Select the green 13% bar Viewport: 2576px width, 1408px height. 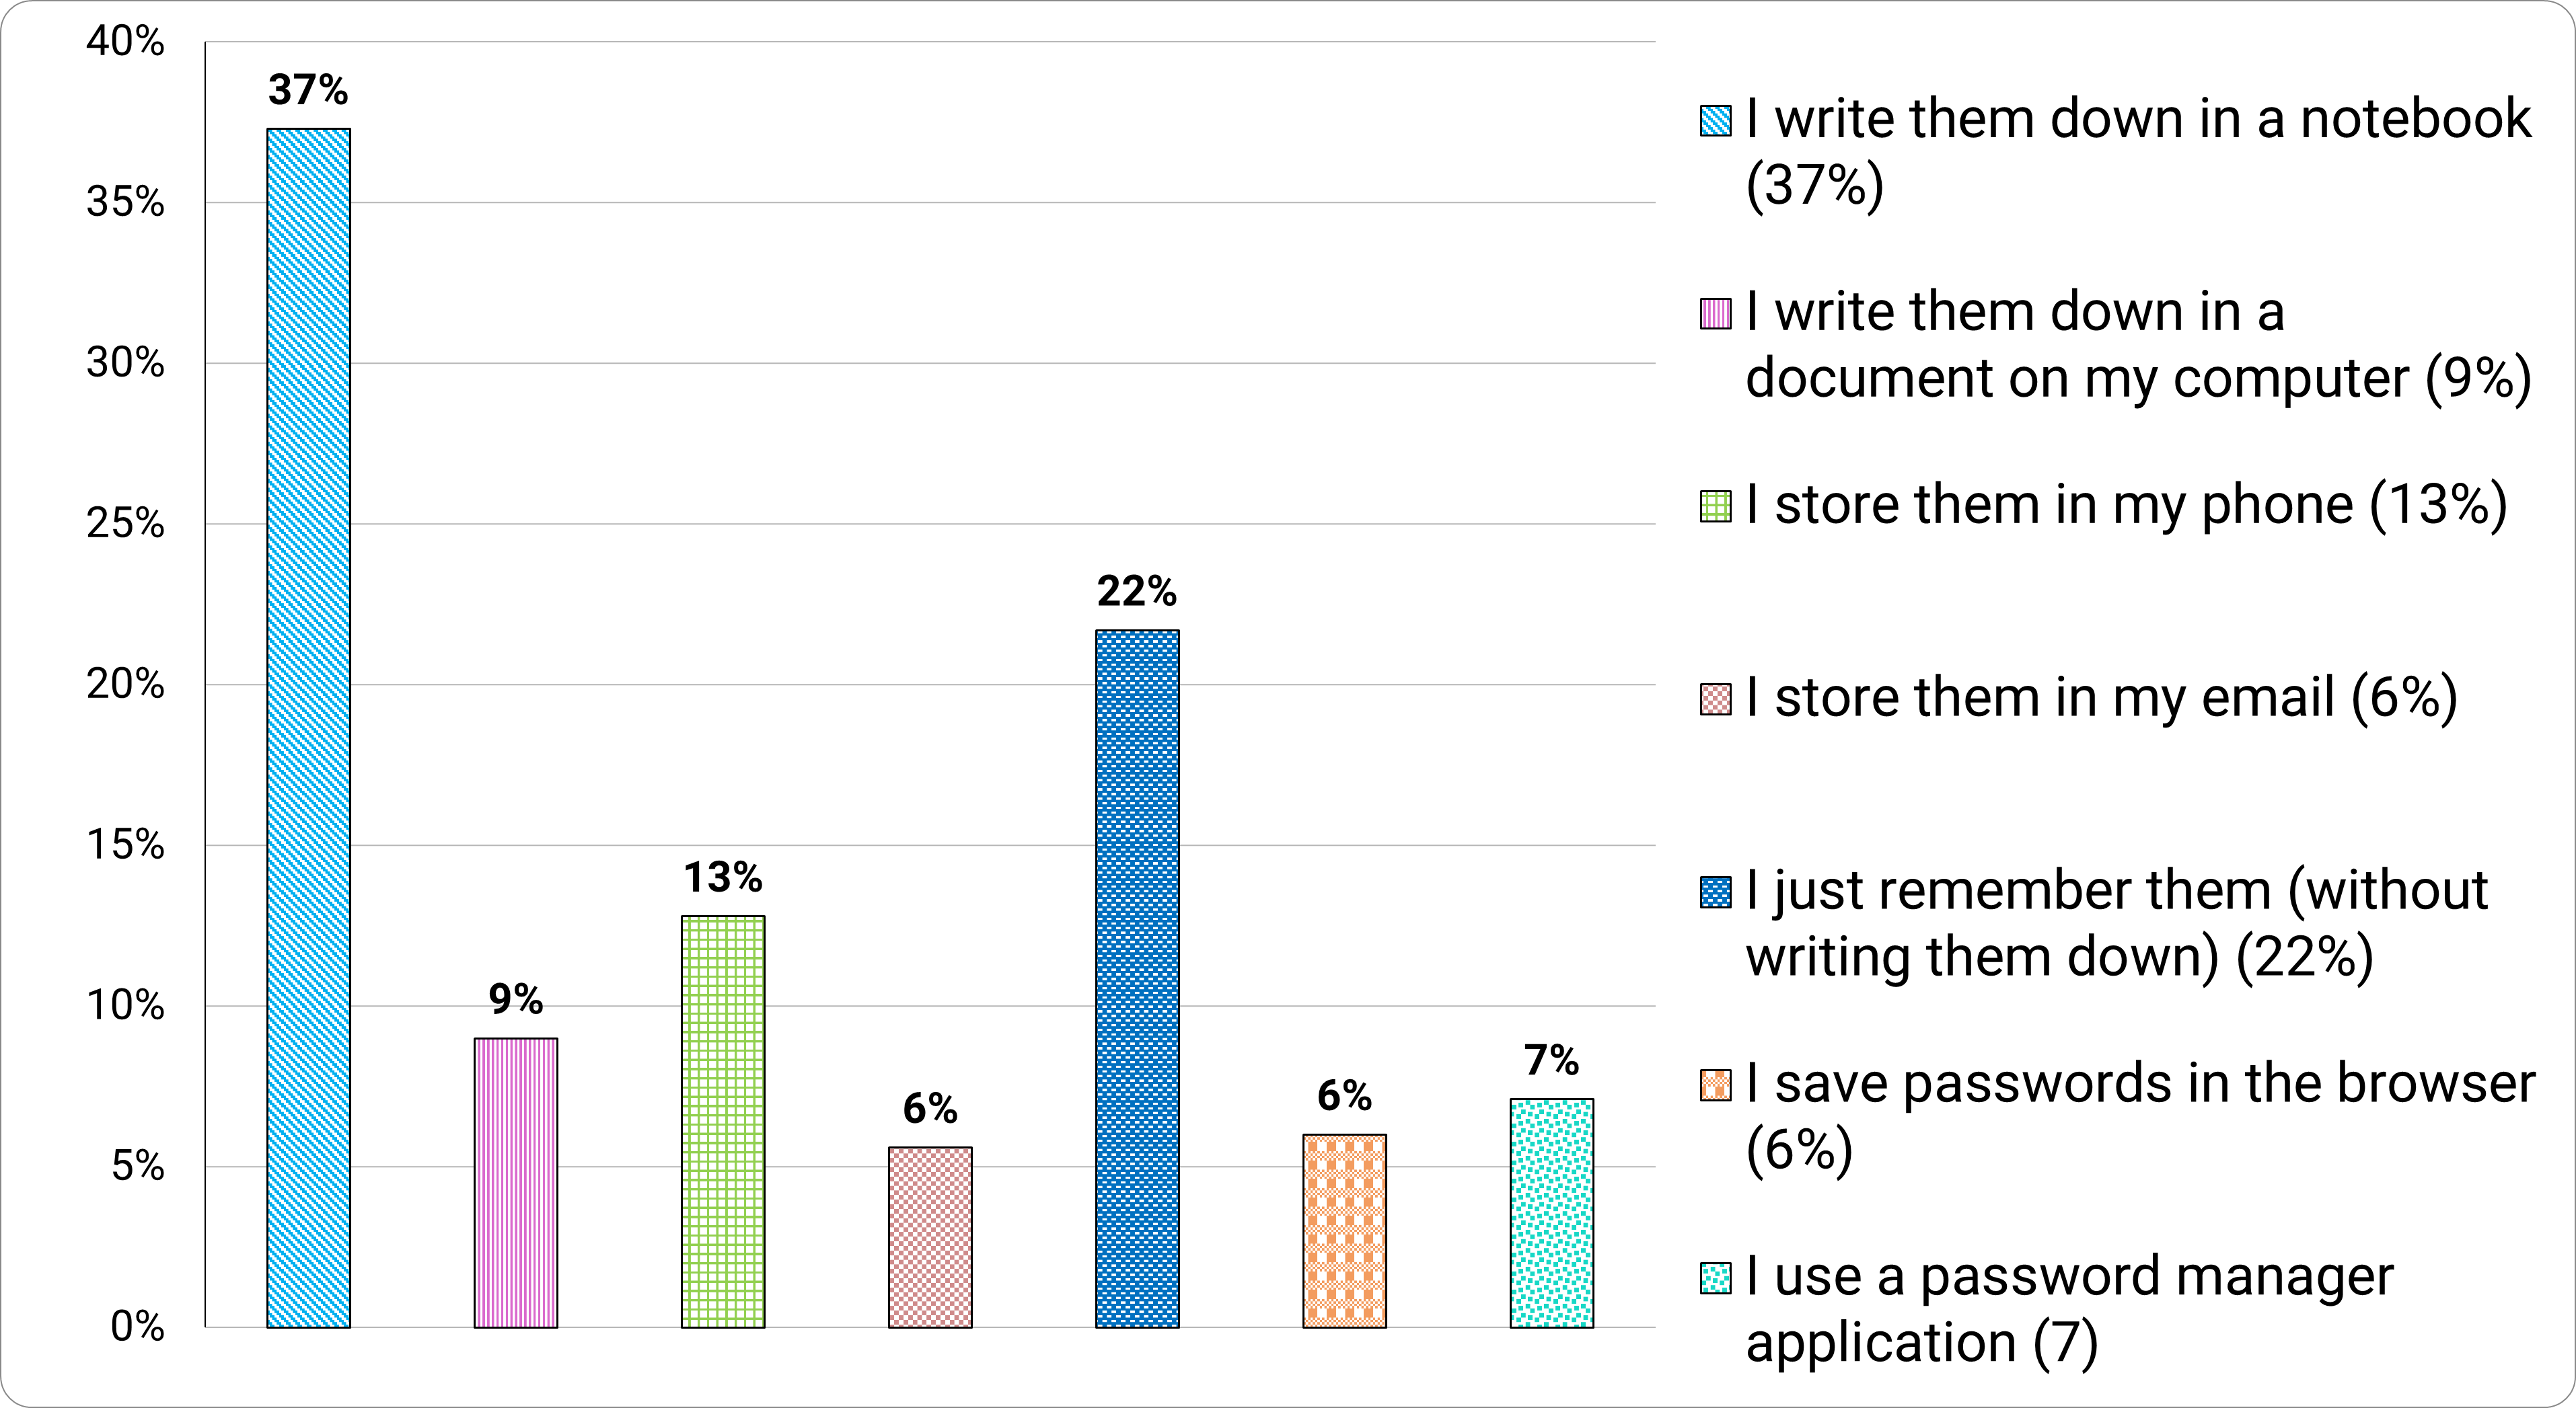point(723,1121)
